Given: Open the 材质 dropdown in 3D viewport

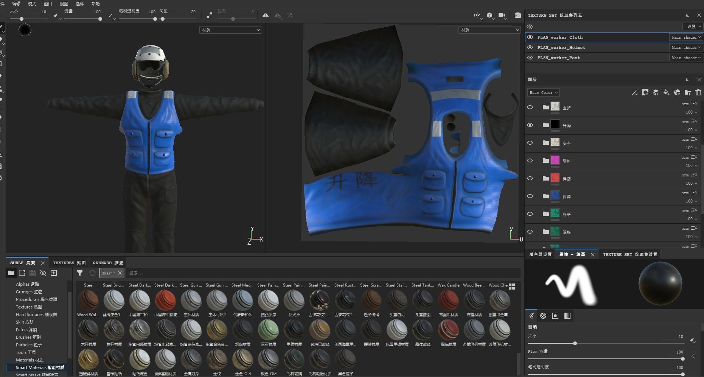Looking at the screenshot, I should coord(230,30).
